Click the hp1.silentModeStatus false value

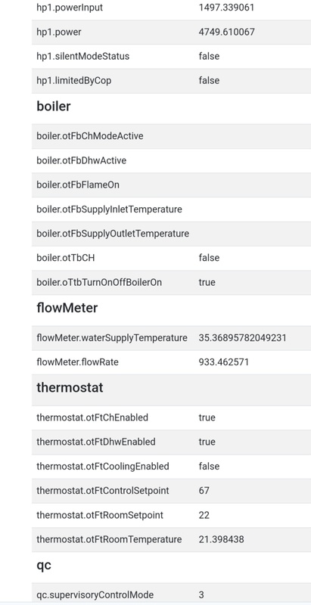click(x=209, y=56)
